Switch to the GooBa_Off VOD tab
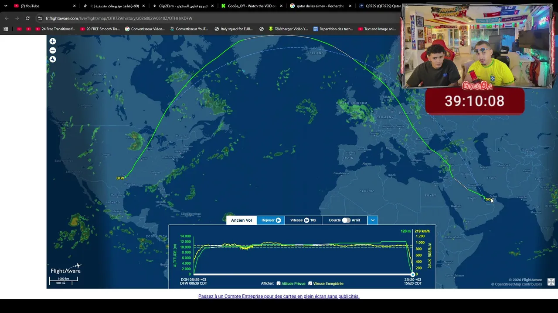This screenshot has height=313, width=558. point(252,6)
